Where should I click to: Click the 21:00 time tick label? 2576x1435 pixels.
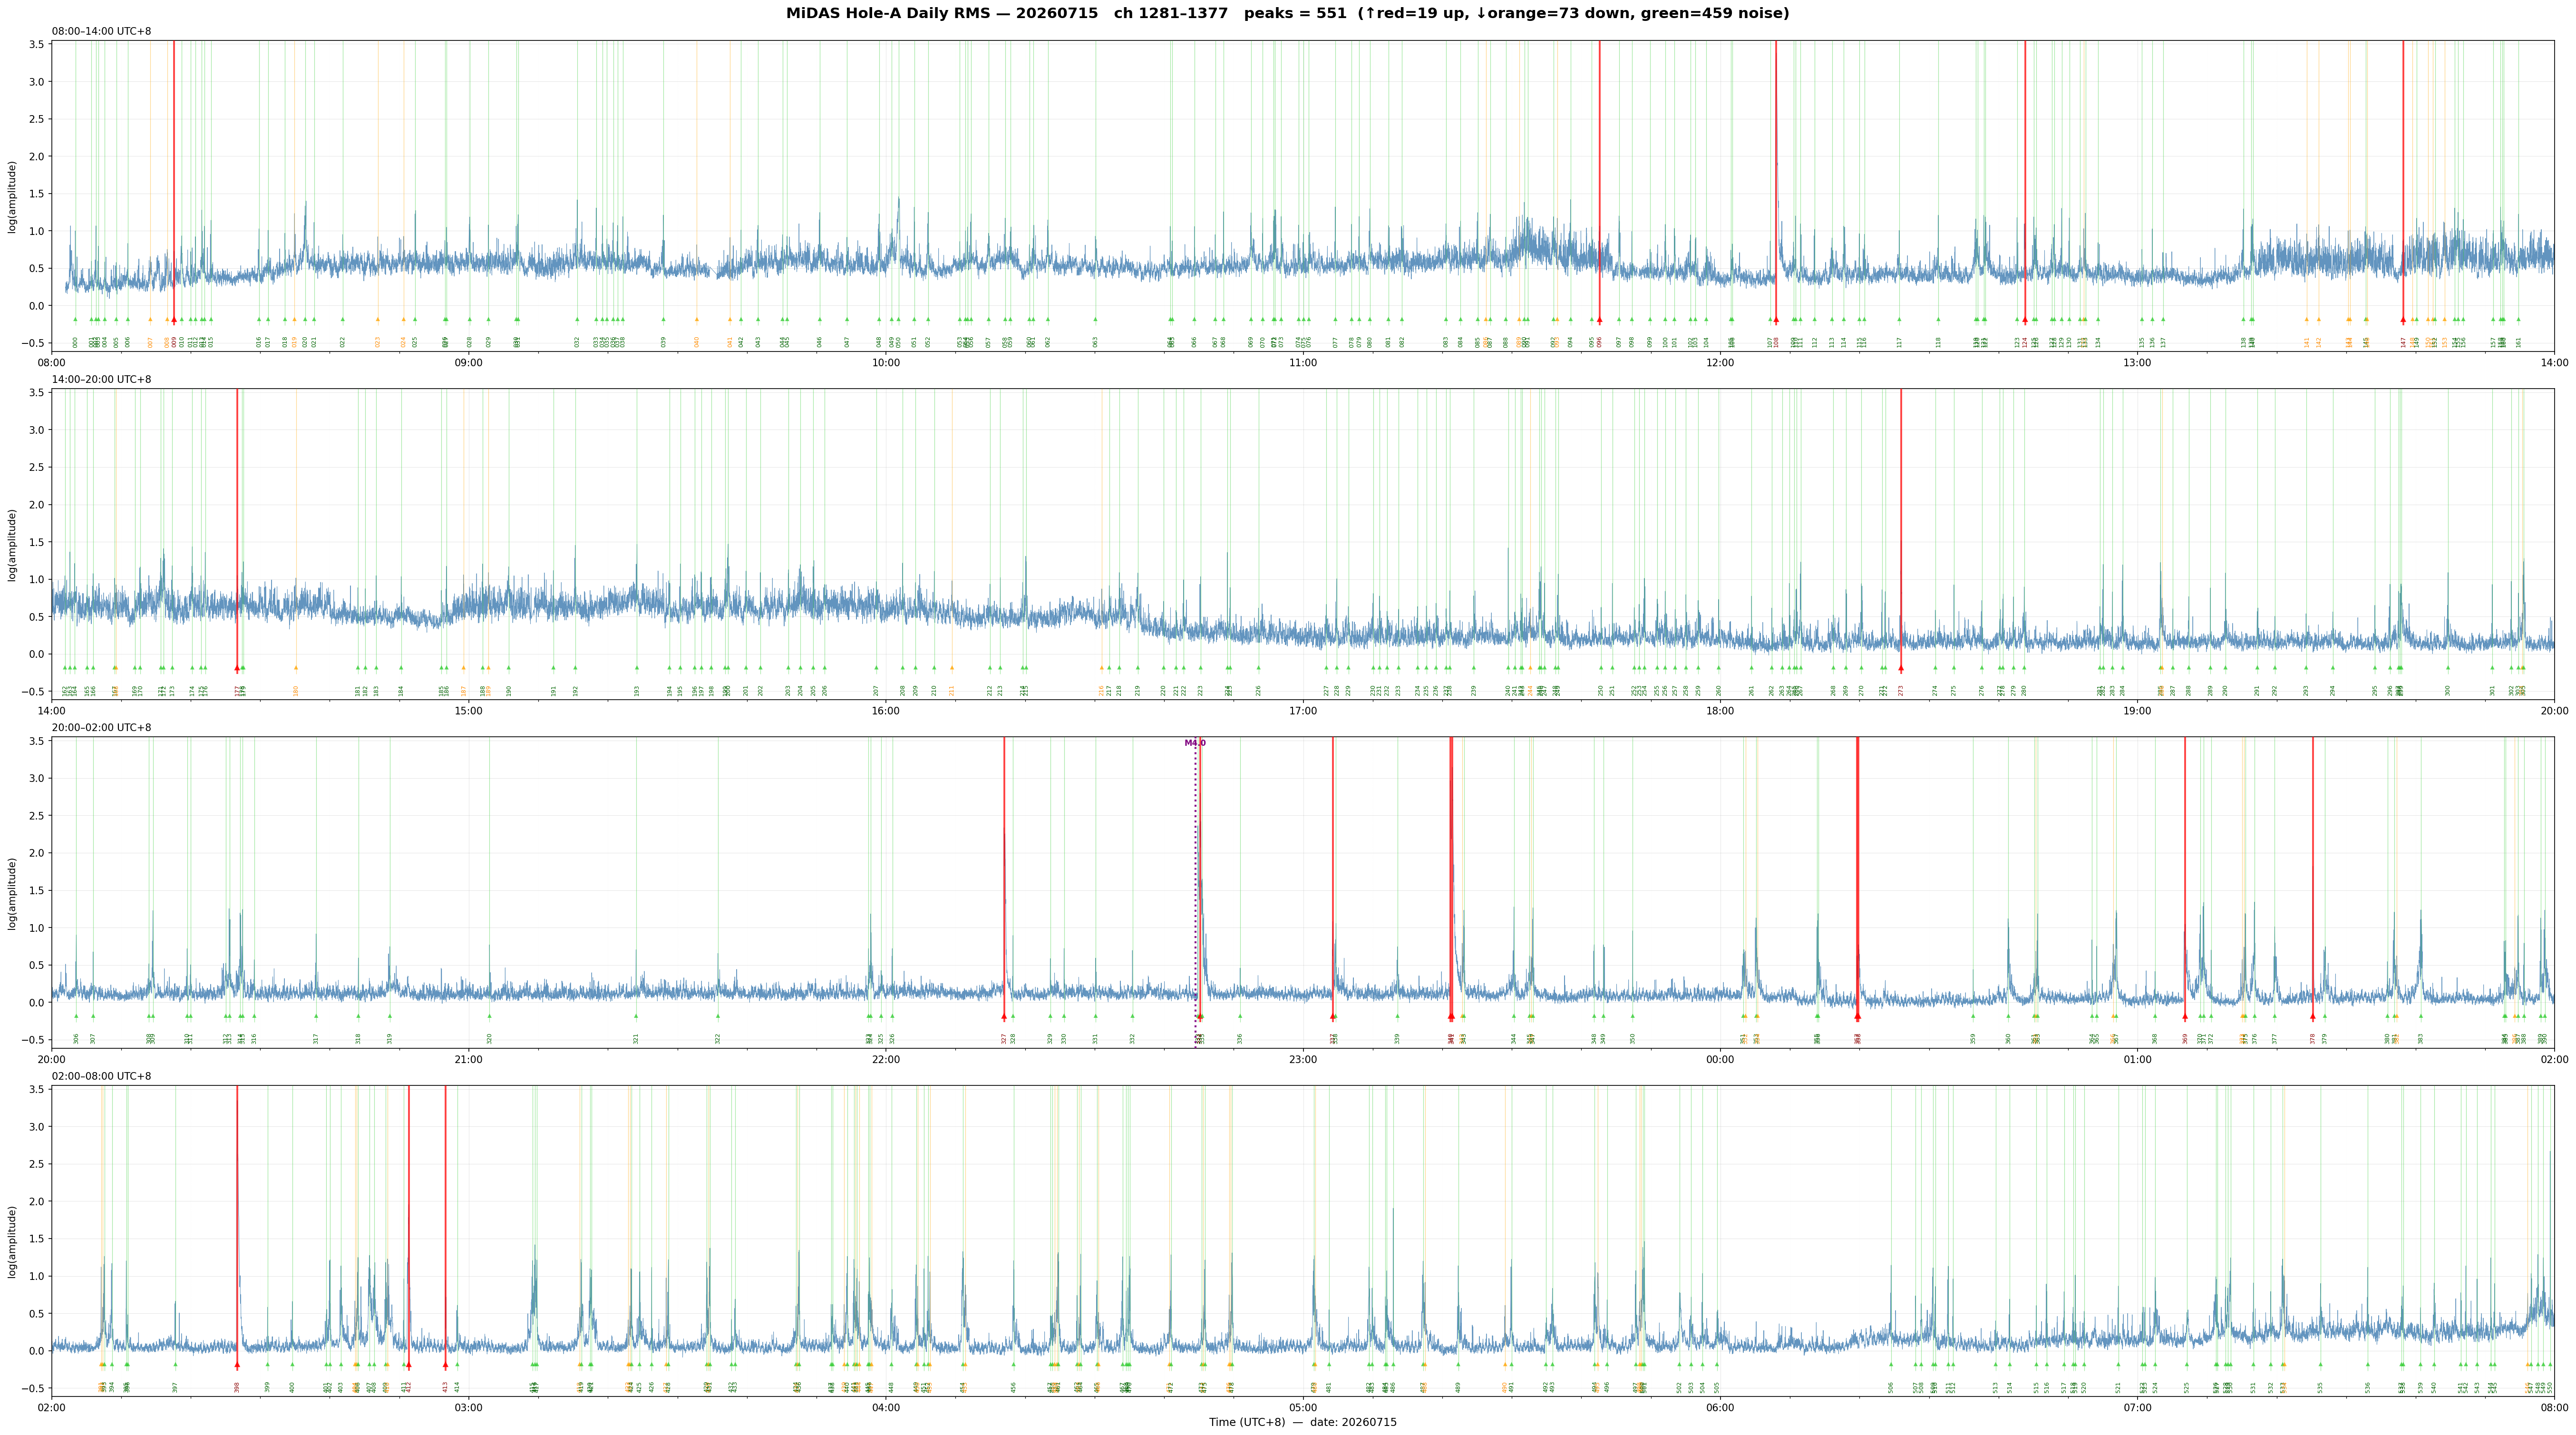pos(469,1059)
